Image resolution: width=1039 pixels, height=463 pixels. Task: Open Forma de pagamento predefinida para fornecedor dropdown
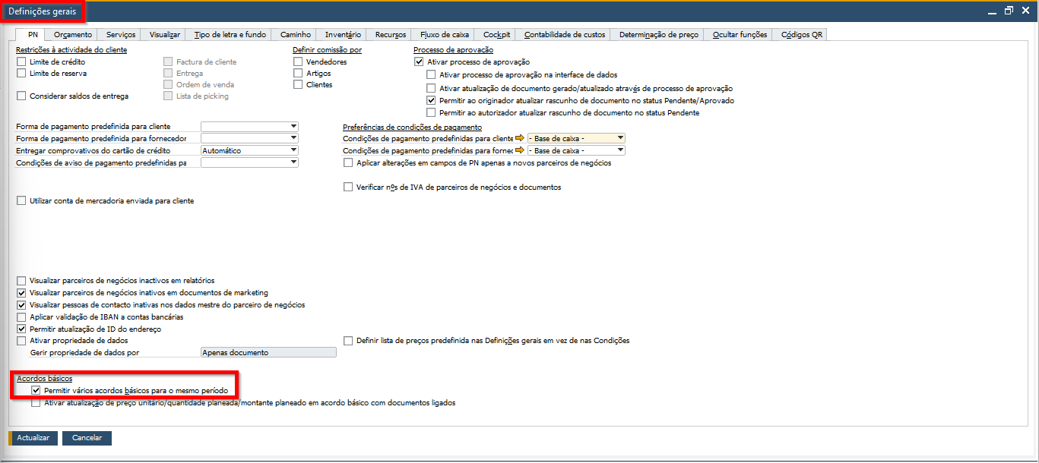tap(293, 139)
